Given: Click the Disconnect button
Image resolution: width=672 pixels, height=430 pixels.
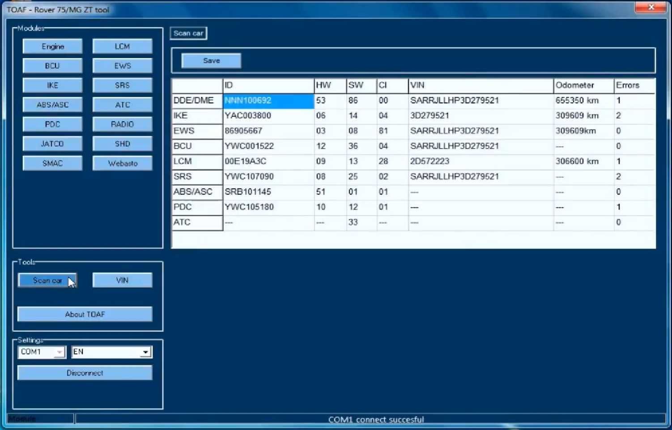Looking at the screenshot, I should click(x=85, y=373).
